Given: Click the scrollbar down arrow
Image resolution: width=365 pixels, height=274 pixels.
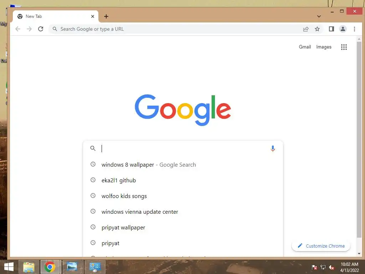Looking at the screenshot, I should tap(359, 254).
